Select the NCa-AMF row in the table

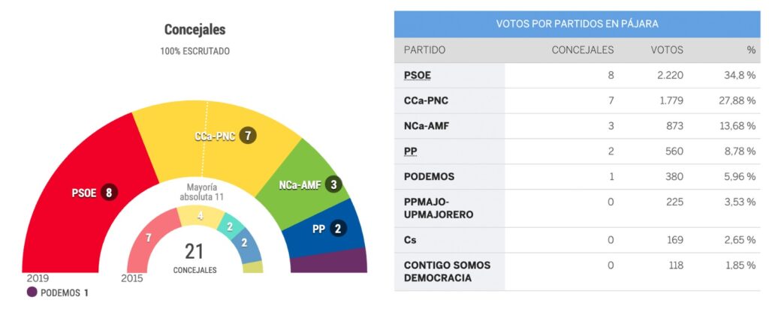(x=578, y=126)
